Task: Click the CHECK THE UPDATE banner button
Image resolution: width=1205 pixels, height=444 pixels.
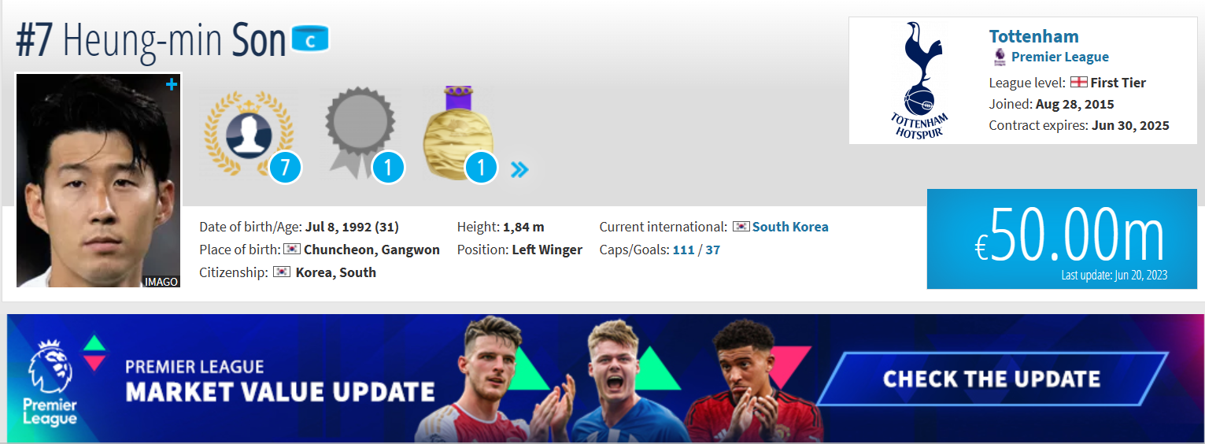Action: (x=991, y=379)
